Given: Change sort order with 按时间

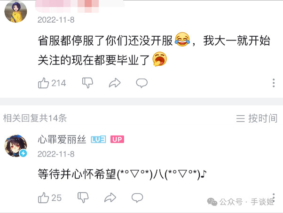Looking at the screenshot, I should (257, 118).
